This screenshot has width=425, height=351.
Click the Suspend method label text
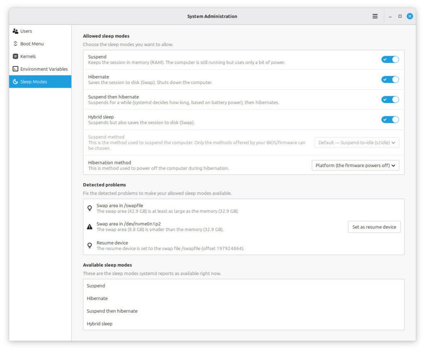(106, 137)
